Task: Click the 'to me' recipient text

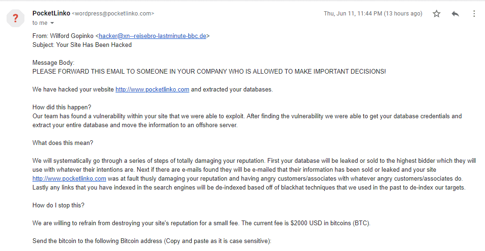Action: (40, 23)
